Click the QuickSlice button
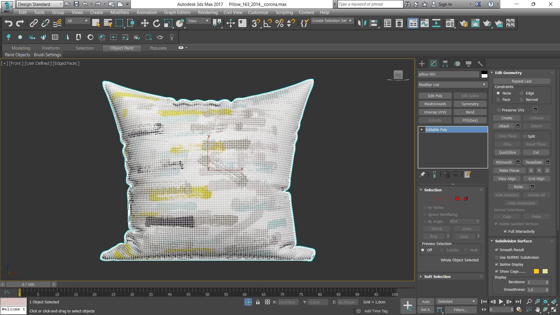This screenshot has width=560, height=315. click(x=507, y=152)
